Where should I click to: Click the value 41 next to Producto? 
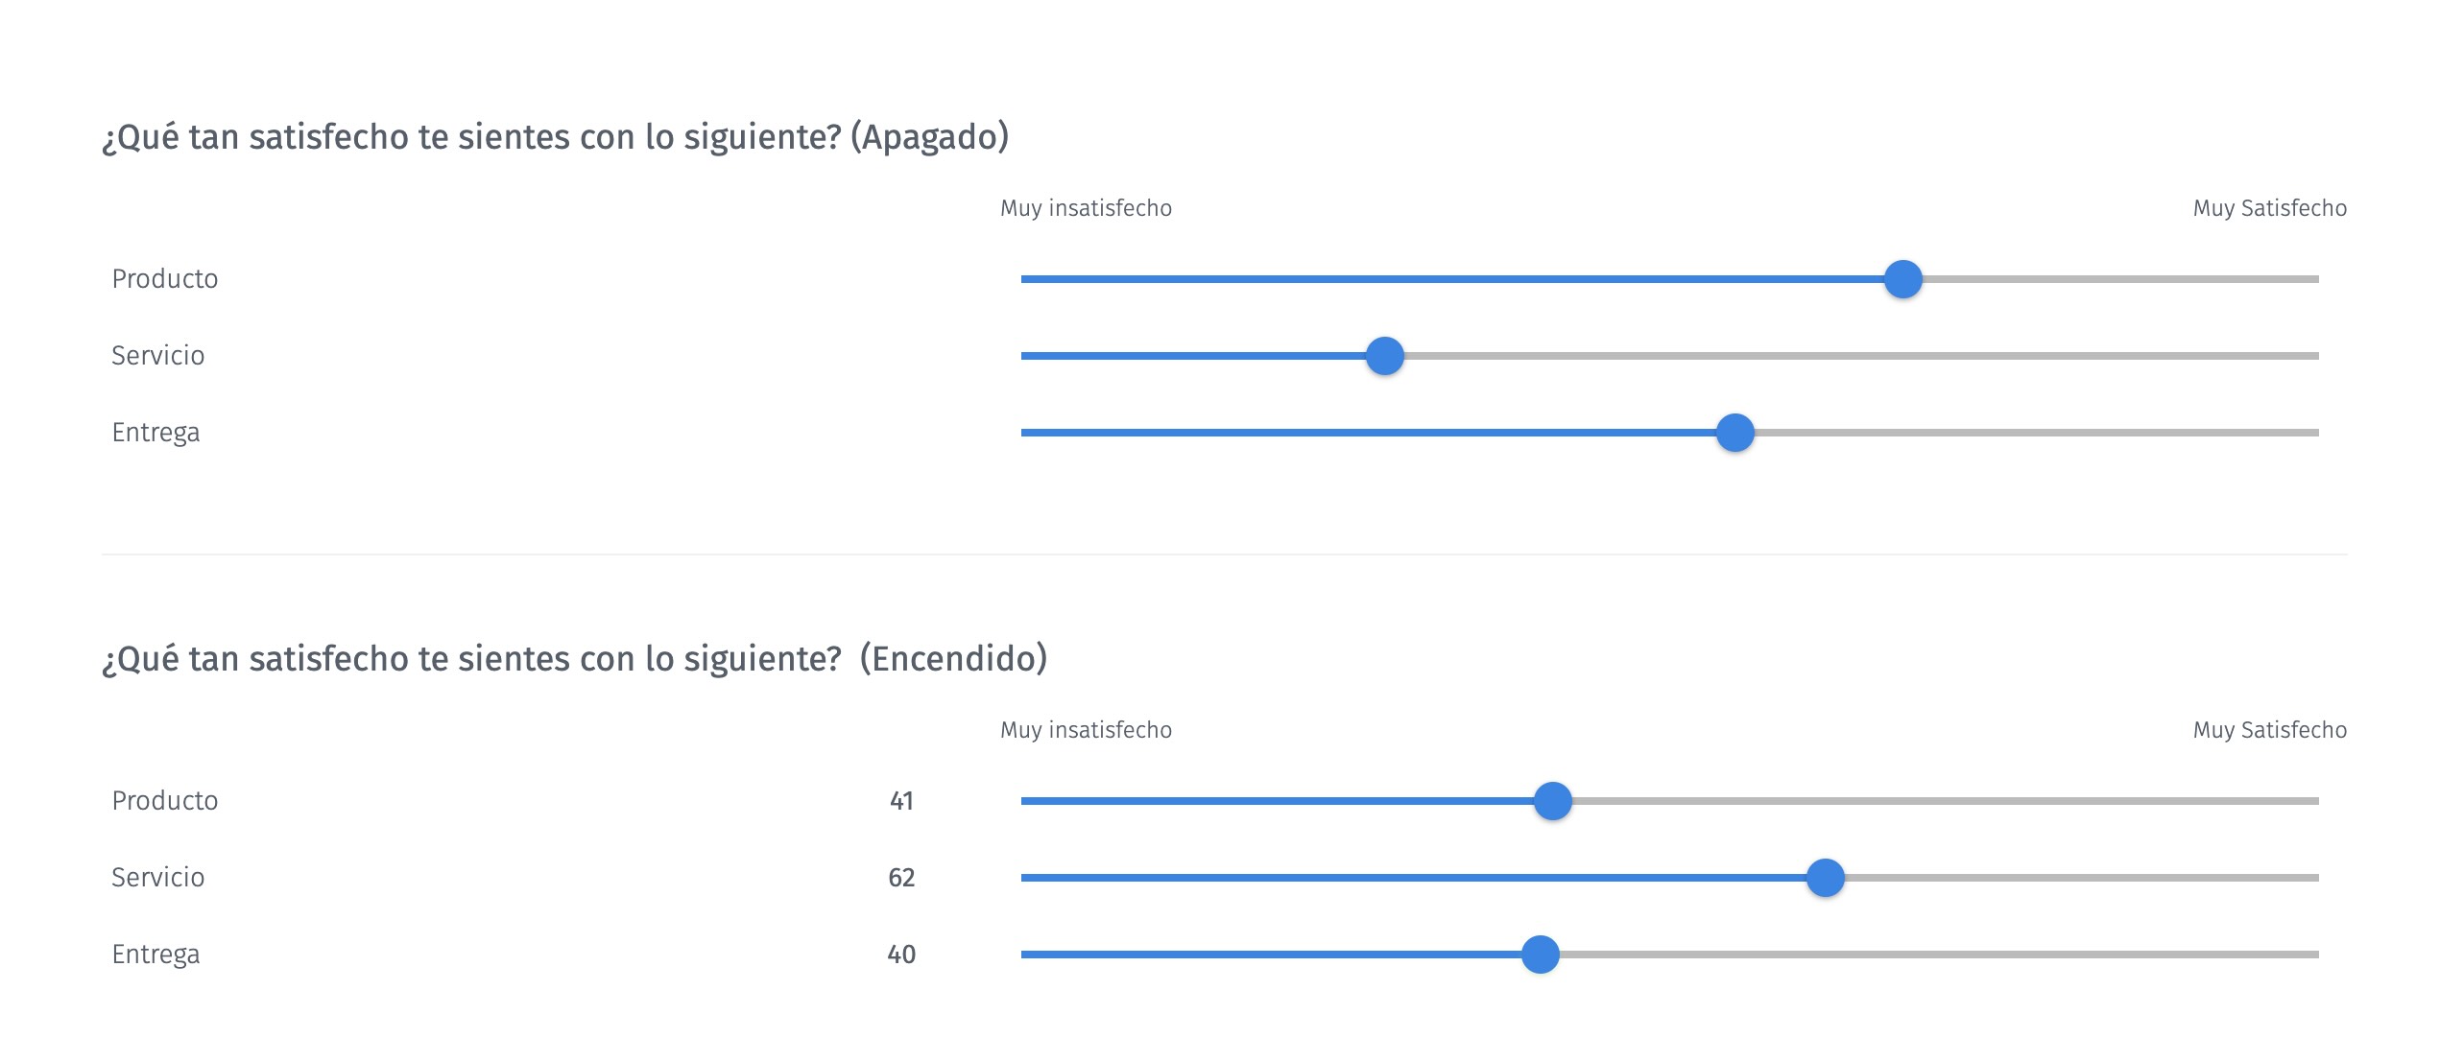coord(903,802)
